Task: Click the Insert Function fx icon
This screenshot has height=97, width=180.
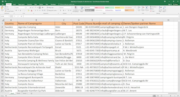Action: point(21,16)
